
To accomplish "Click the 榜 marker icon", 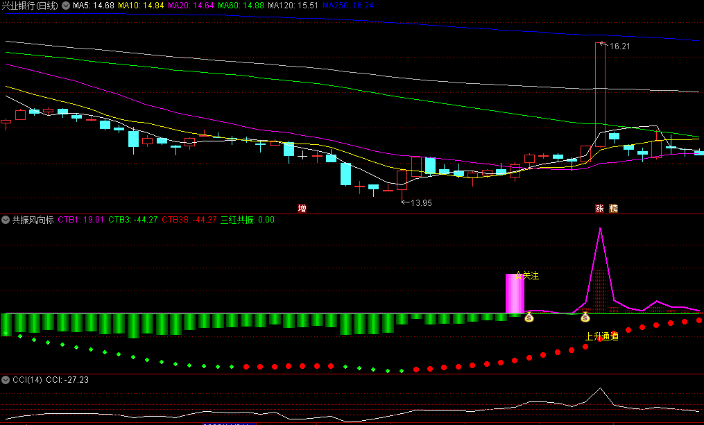I will click(x=613, y=208).
